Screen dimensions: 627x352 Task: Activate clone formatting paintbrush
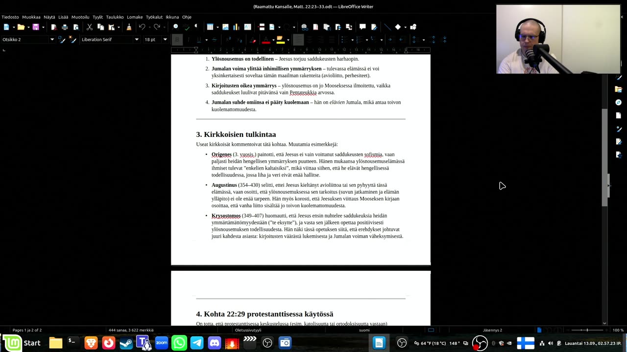click(129, 27)
